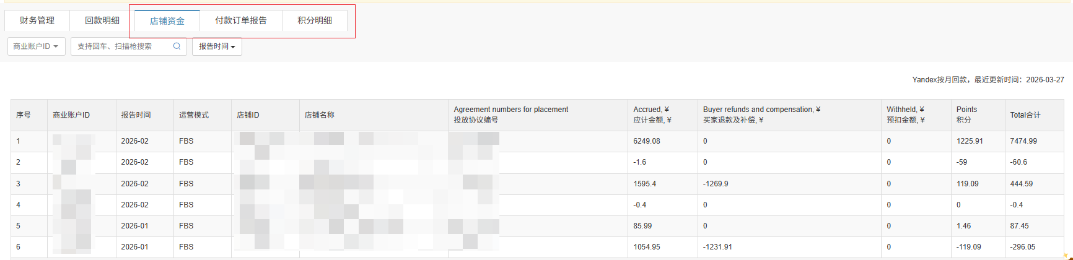1073x260 pixels.
Task: Select the Withheld 预扣金额 column header
Action: pos(905,115)
